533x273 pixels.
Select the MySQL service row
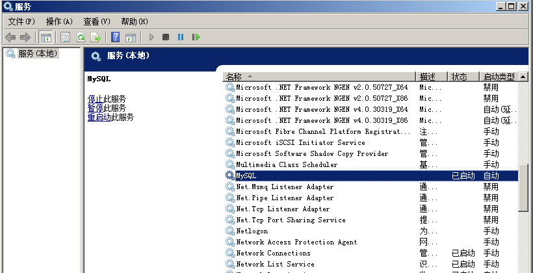tap(371, 175)
